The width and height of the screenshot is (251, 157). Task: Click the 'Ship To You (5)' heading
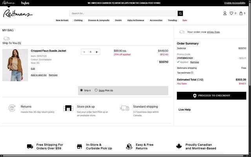tap(11, 43)
